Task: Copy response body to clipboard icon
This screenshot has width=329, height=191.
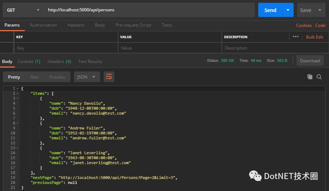Action: click(x=310, y=77)
